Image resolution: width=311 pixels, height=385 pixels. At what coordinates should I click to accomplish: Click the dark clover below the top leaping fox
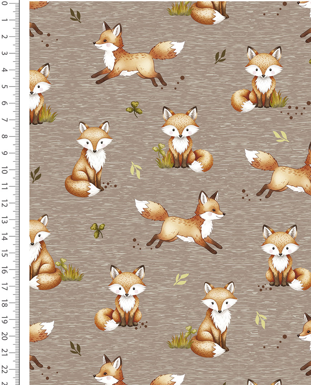134,109
